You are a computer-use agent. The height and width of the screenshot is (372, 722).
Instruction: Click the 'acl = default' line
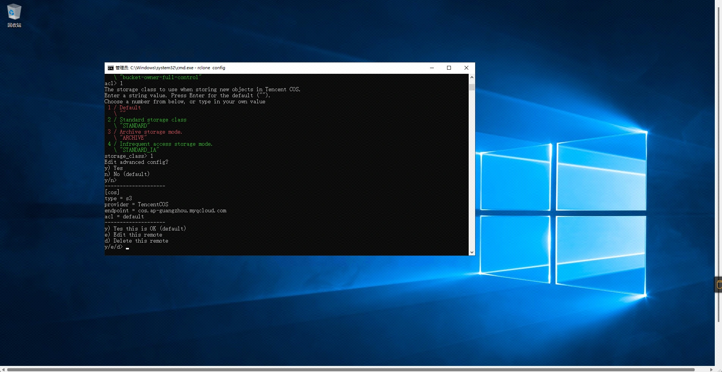[124, 216]
